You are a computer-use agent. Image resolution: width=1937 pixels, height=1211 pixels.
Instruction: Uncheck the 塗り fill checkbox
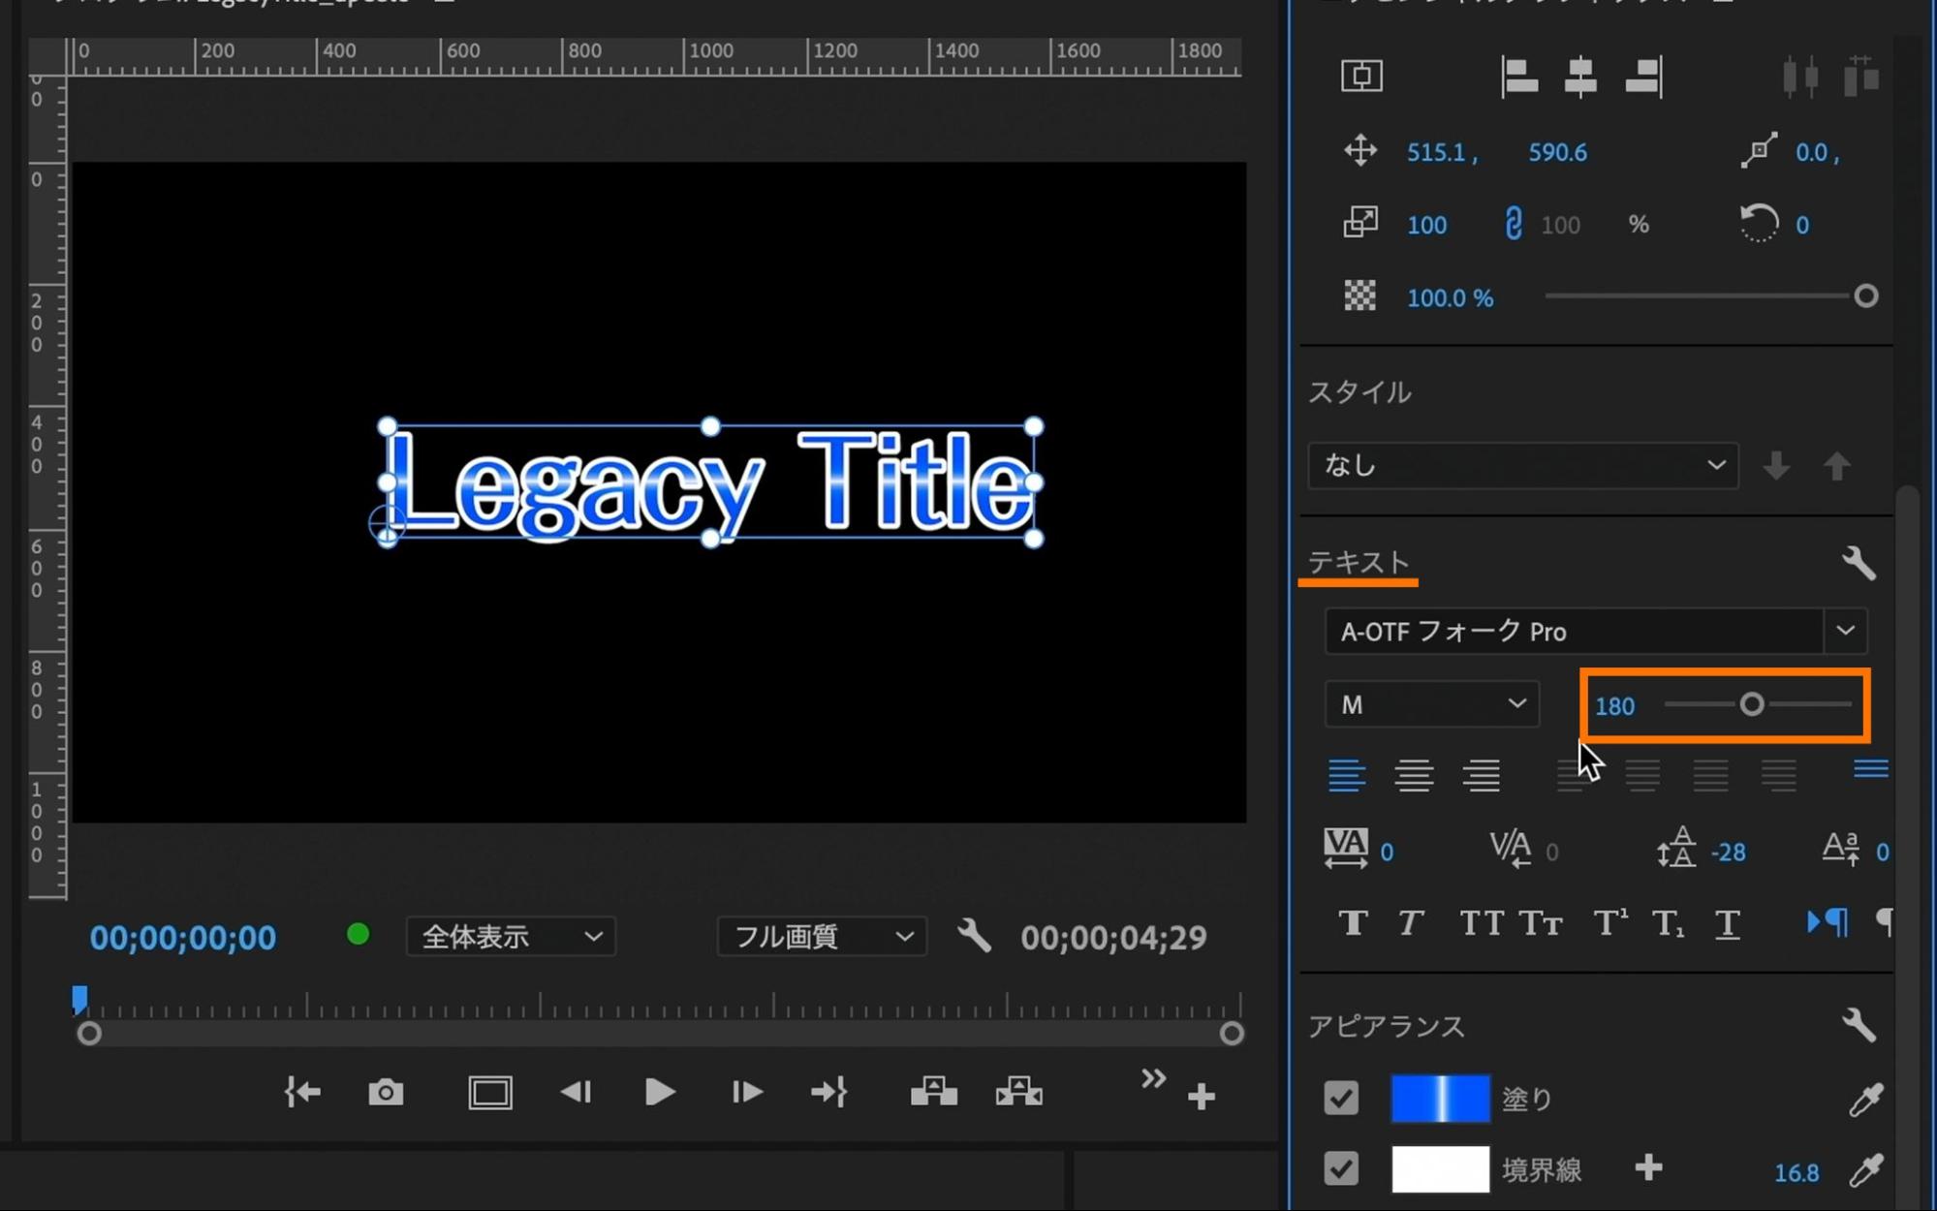[1341, 1099]
